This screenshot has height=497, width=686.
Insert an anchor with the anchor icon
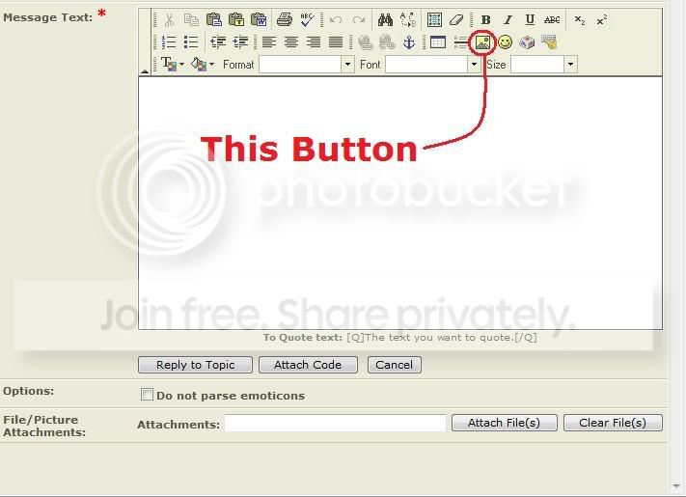(x=409, y=42)
